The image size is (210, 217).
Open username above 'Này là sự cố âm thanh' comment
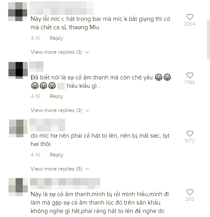coord(65,184)
